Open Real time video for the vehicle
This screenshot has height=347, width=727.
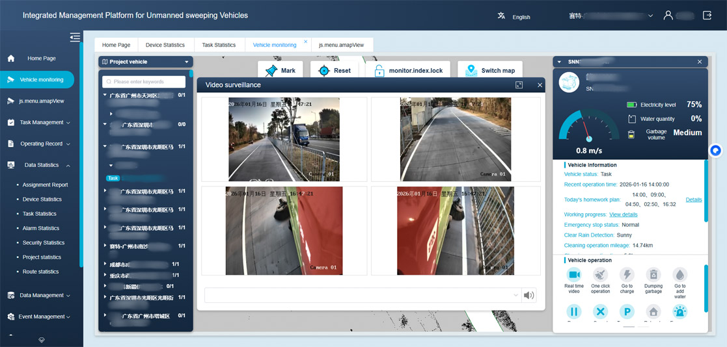click(573, 275)
